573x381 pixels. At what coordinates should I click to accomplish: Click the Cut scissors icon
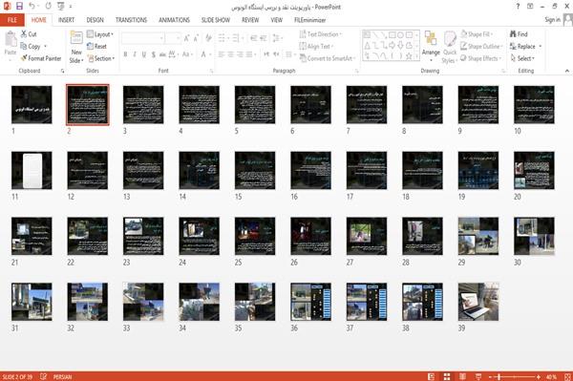(x=24, y=34)
